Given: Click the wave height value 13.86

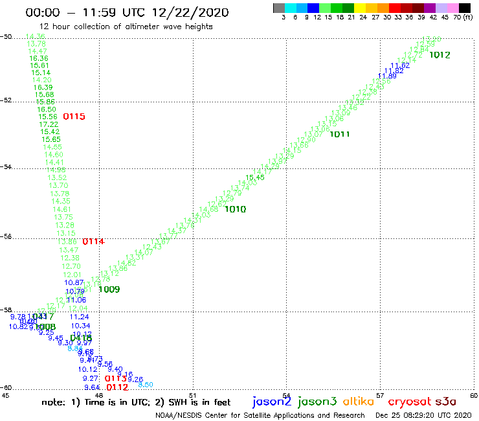Looking at the screenshot, I should (x=67, y=242).
